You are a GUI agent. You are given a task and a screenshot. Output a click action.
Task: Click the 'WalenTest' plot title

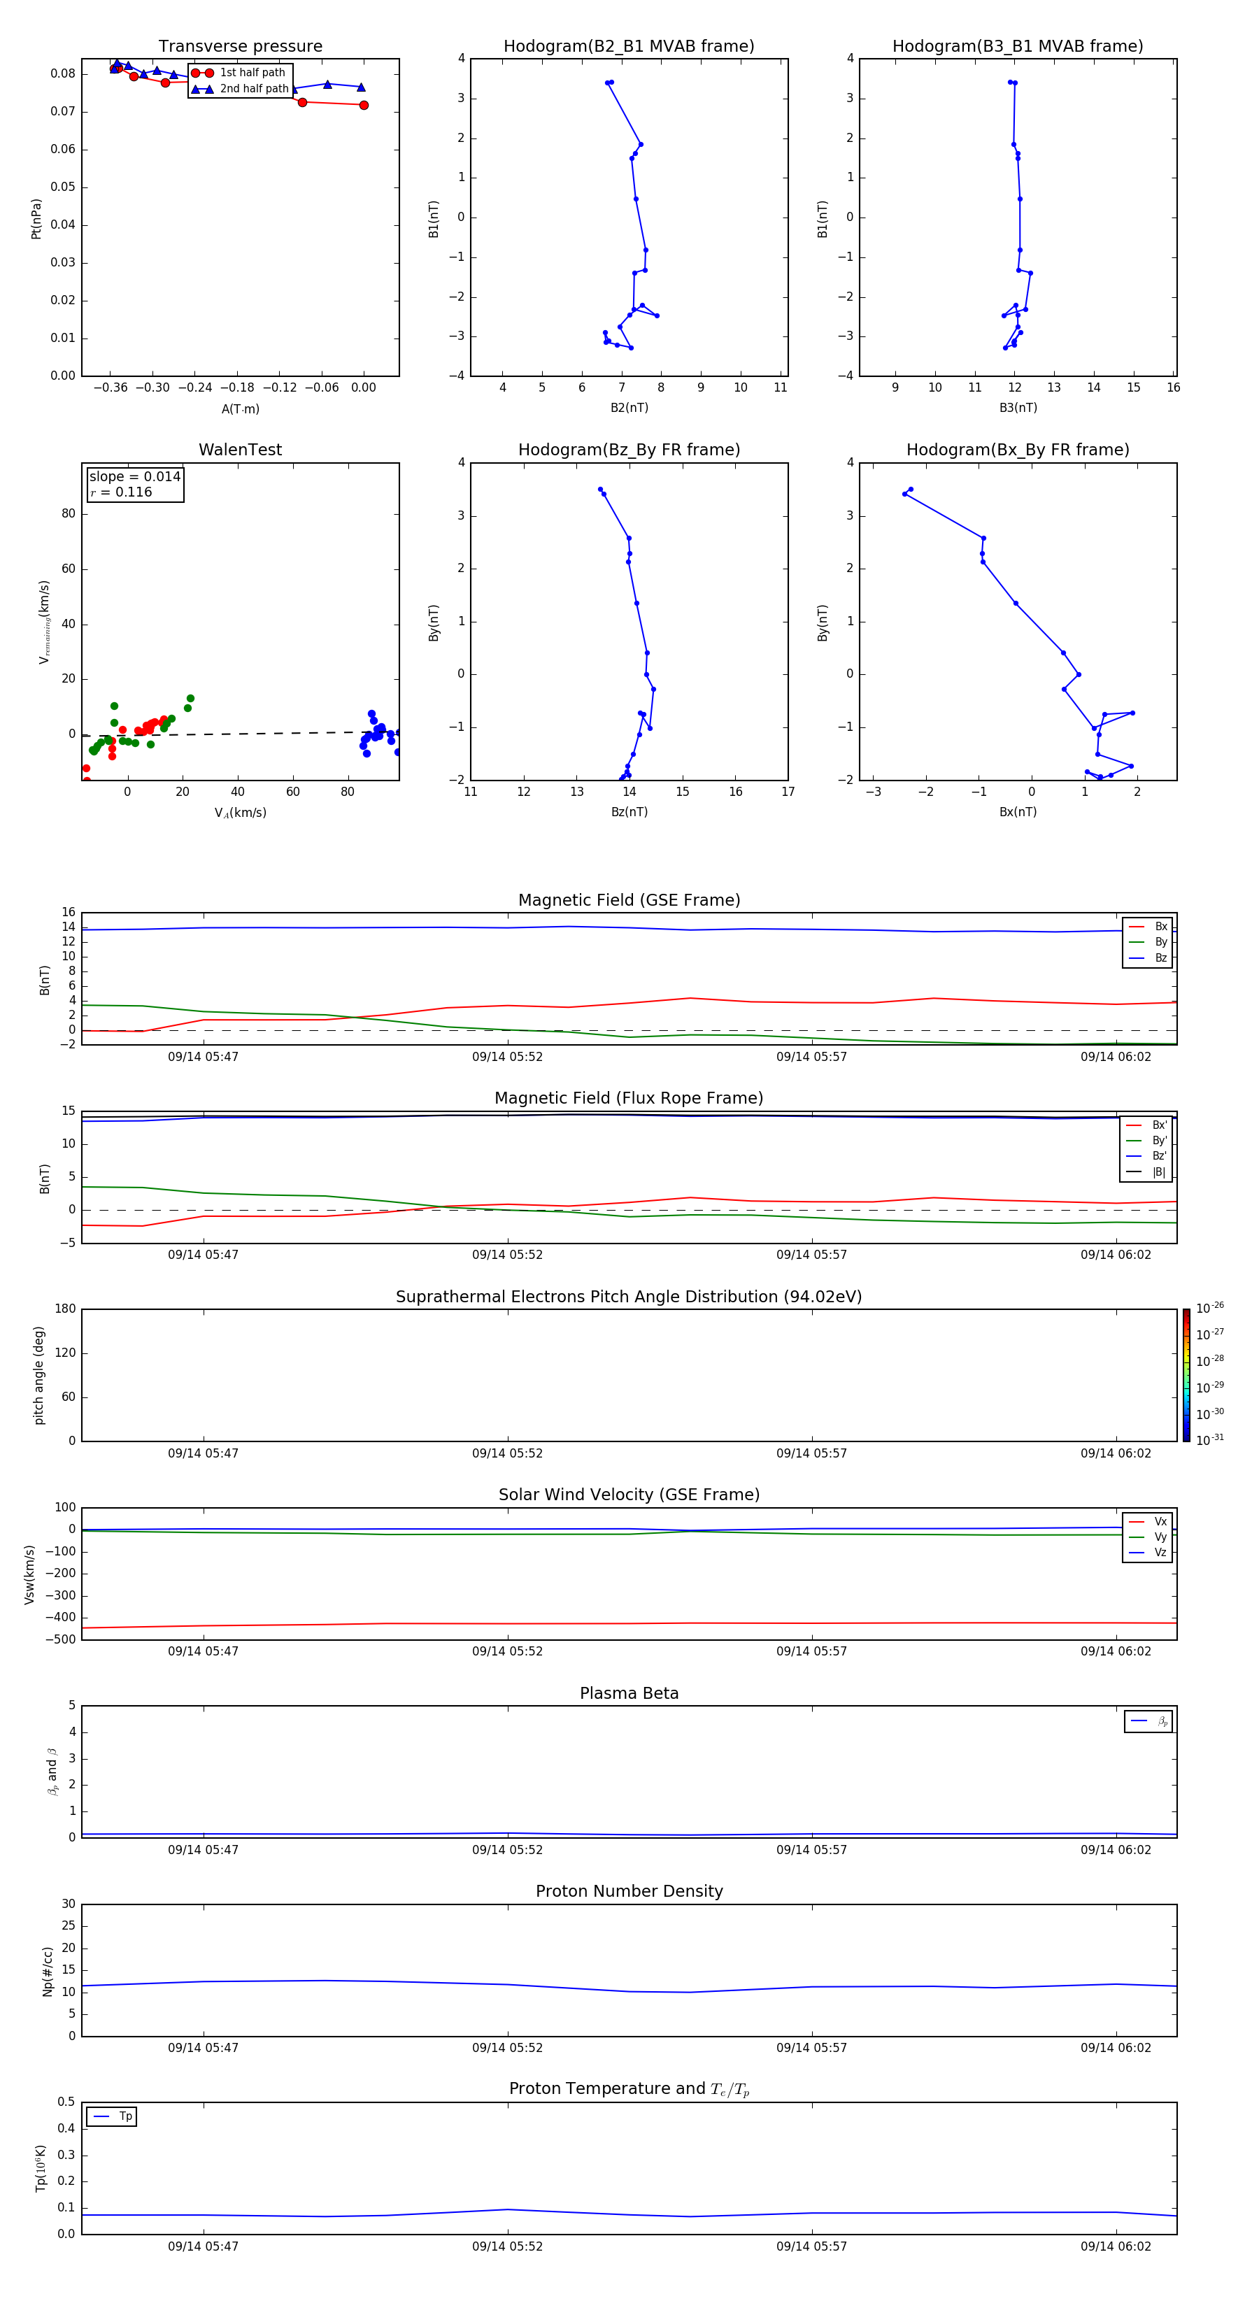coord(240,450)
